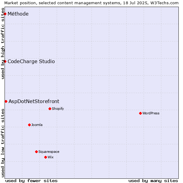
Task: Click the red Joomla data point
Action: (29, 125)
